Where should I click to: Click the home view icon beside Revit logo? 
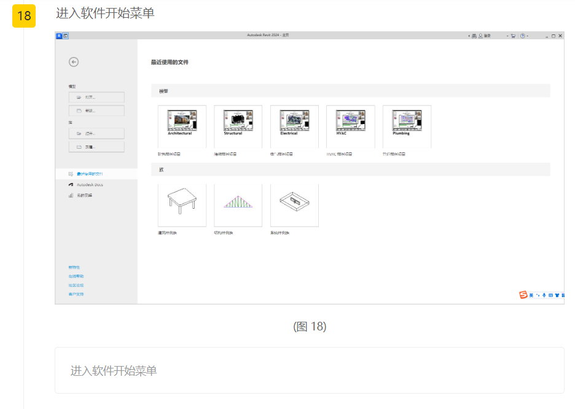(x=66, y=36)
